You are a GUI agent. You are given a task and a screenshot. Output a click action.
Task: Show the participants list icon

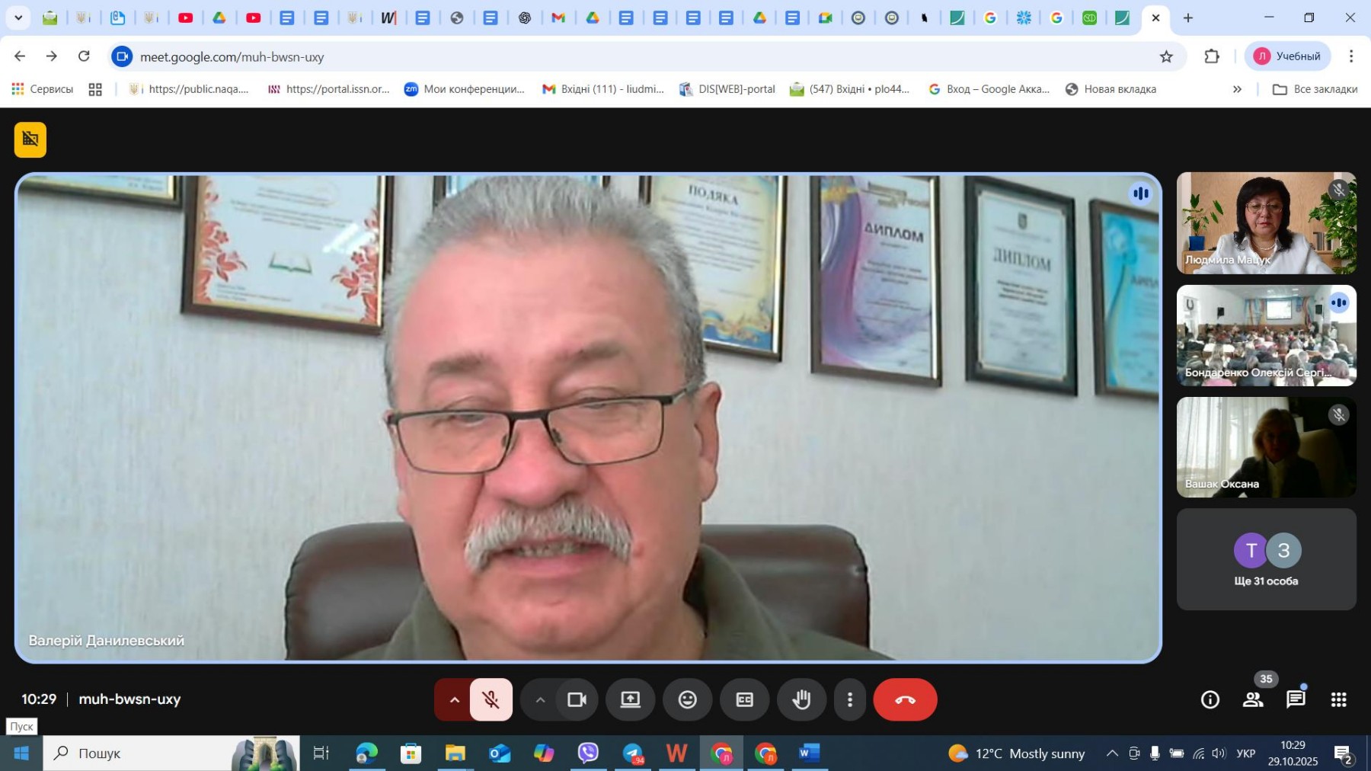(1253, 699)
